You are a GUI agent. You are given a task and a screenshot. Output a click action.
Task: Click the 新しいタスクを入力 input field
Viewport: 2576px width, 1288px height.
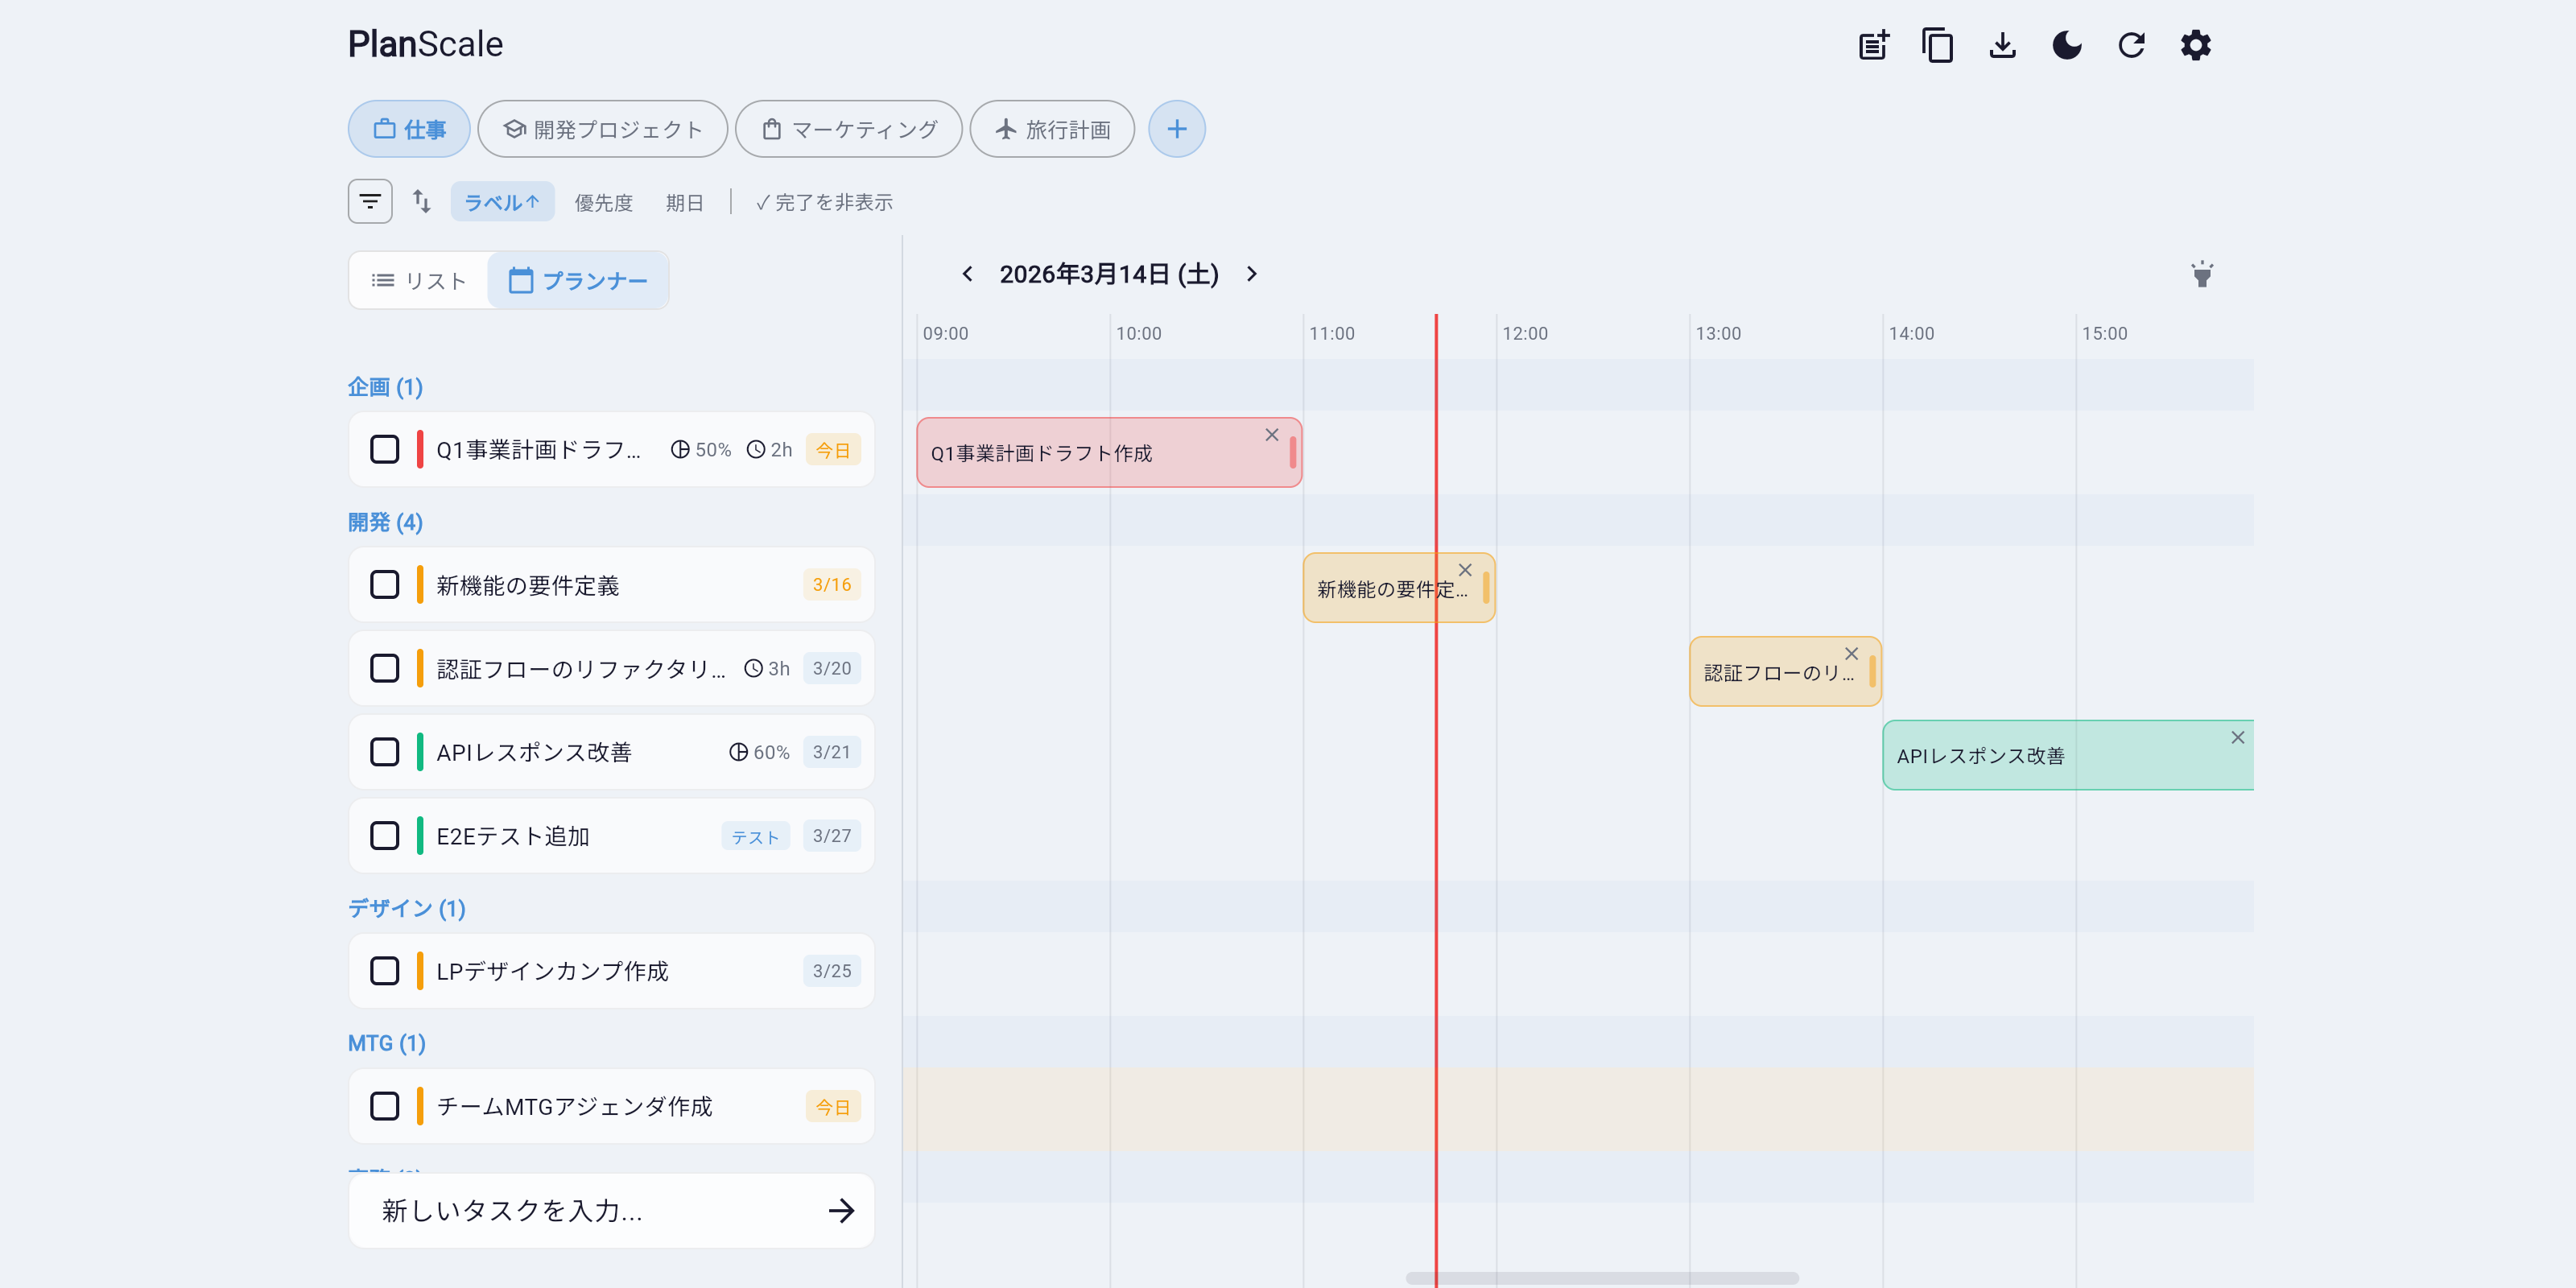point(590,1211)
